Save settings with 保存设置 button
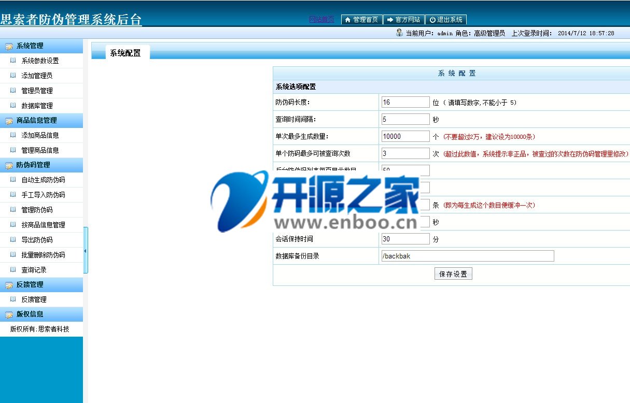 point(453,274)
